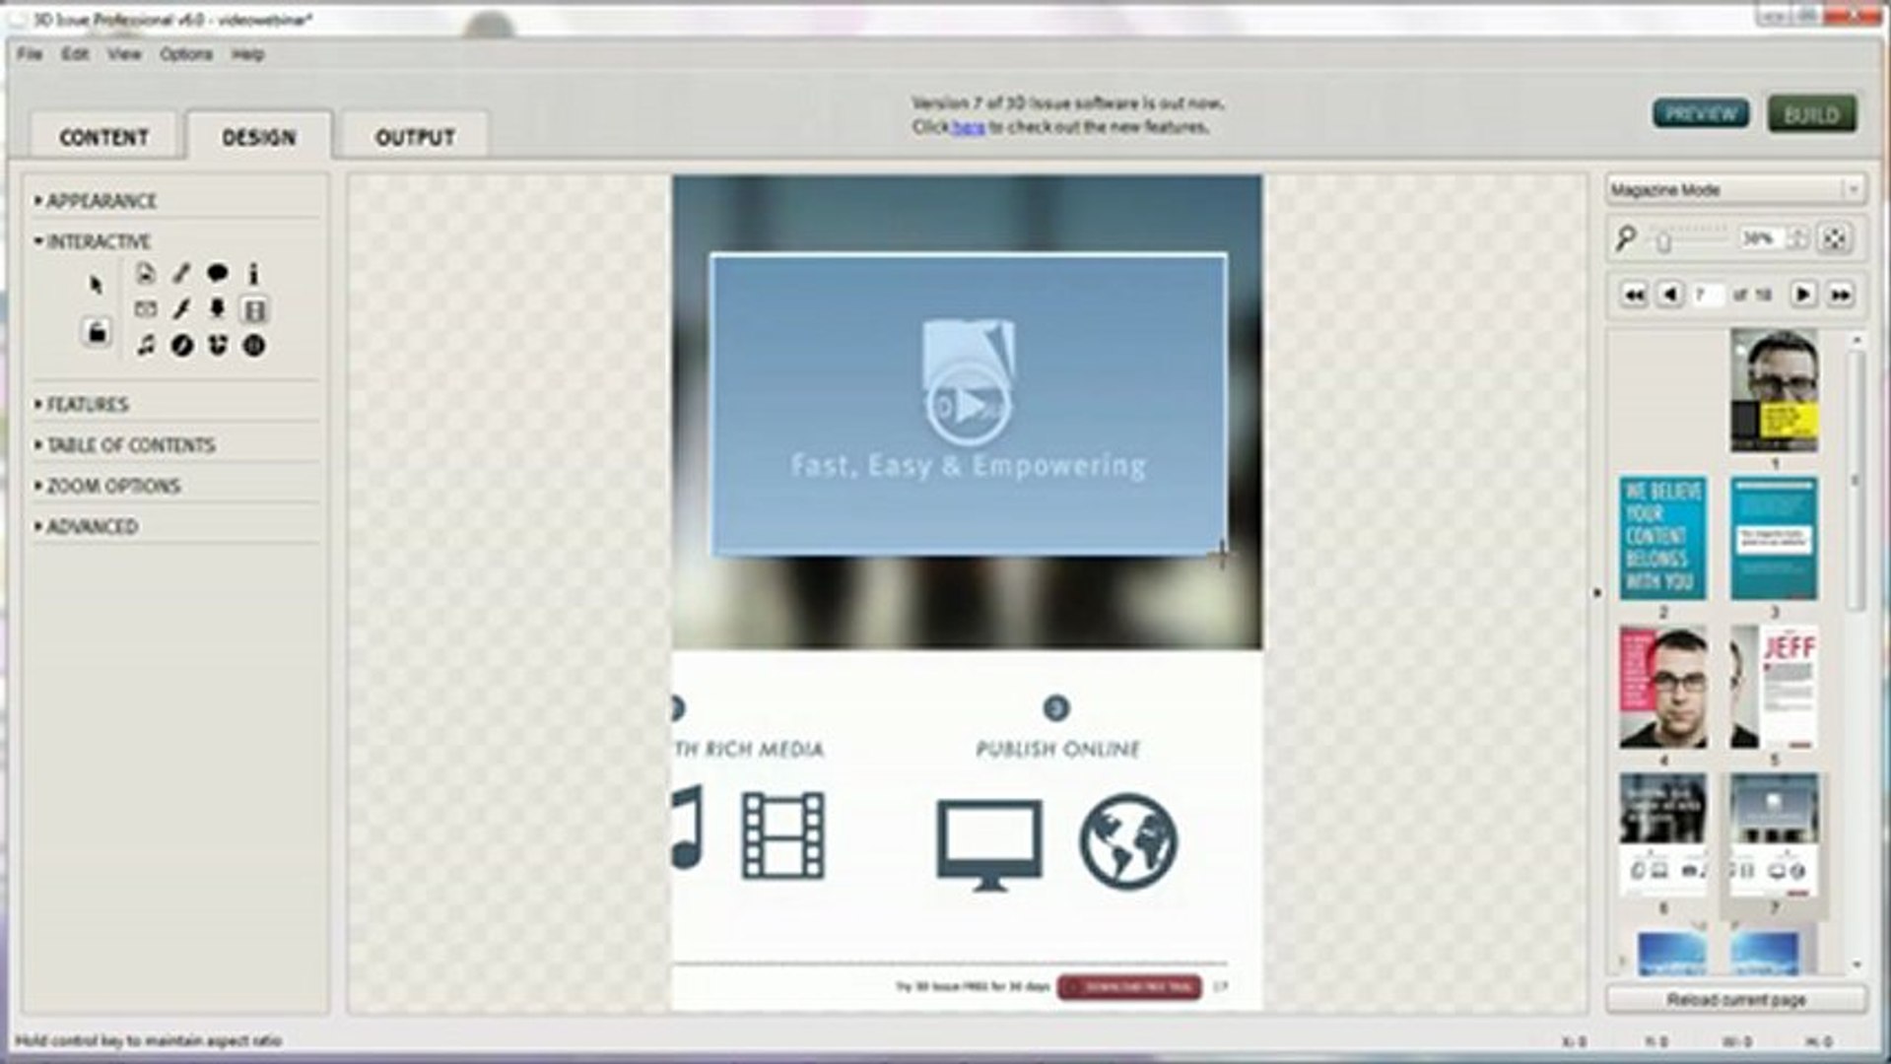The image size is (1891, 1064).
Task: Click the fit-to-screen zoom icon
Action: click(x=1835, y=239)
